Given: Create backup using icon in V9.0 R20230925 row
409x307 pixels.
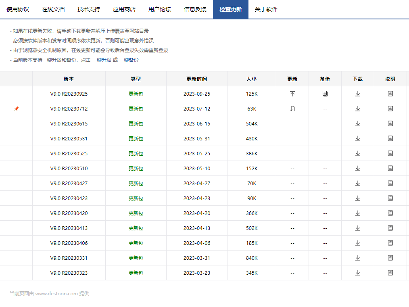Looking at the screenshot, I should point(325,94).
